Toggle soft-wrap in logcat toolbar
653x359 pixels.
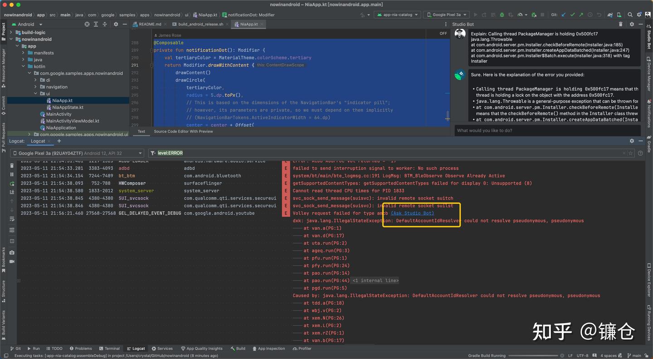12,219
